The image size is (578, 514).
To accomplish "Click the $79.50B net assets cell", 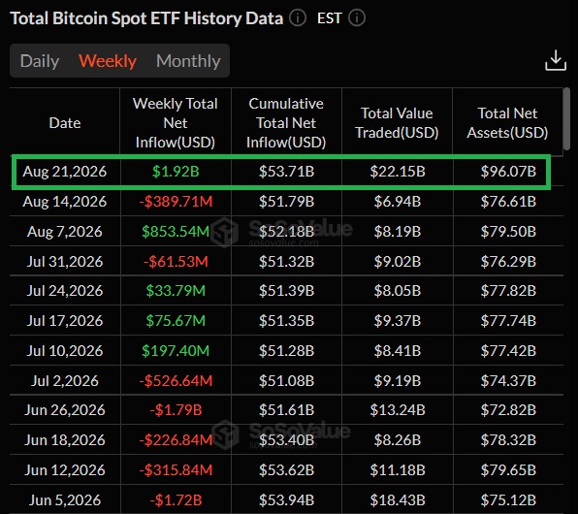I will (x=508, y=232).
